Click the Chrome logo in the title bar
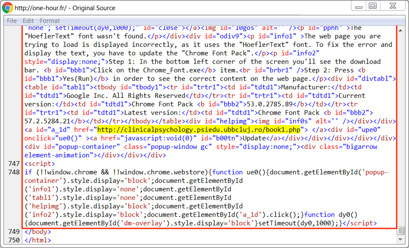409x248 pixels. click(x=8, y=8)
